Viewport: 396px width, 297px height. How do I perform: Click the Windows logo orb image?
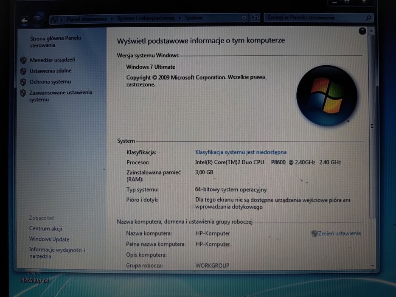pos(326,95)
